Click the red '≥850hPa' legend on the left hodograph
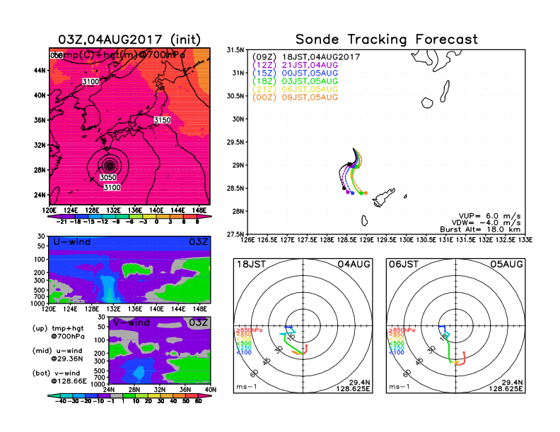560x432 pixels. [x=250, y=330]
